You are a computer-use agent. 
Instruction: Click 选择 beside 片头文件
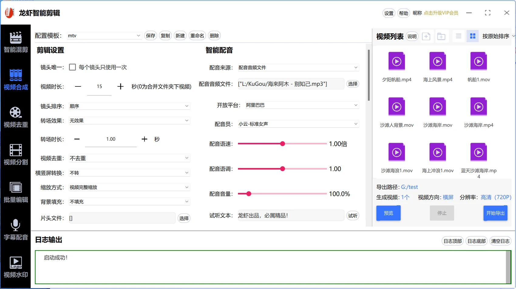[x=184, y=218]
